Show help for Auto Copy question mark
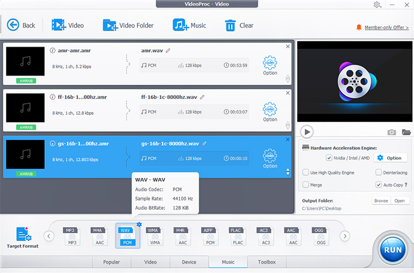The height and width of the screenshot is (273, 414). tap(406, 185)
